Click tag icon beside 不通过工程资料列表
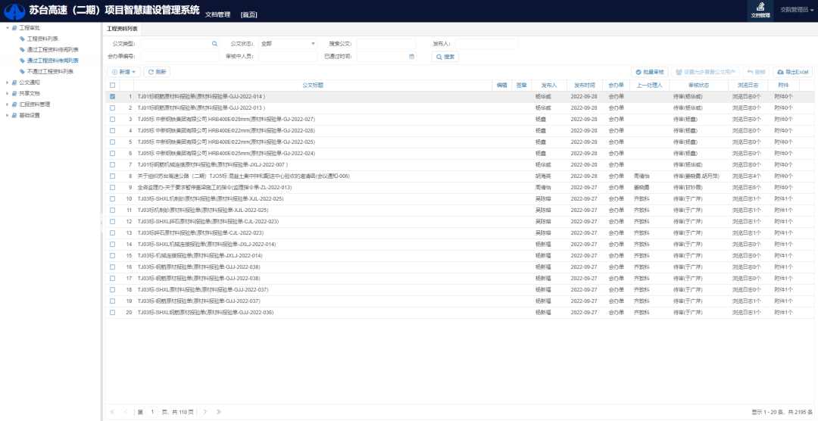The height and width of the screenshot is (421, 818). (x=22, y=71)
